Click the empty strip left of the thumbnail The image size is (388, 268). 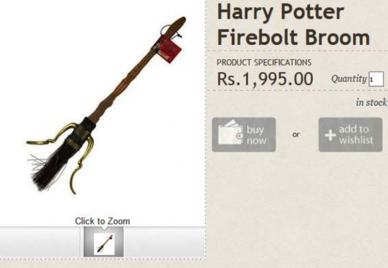[x=40, y=242]
